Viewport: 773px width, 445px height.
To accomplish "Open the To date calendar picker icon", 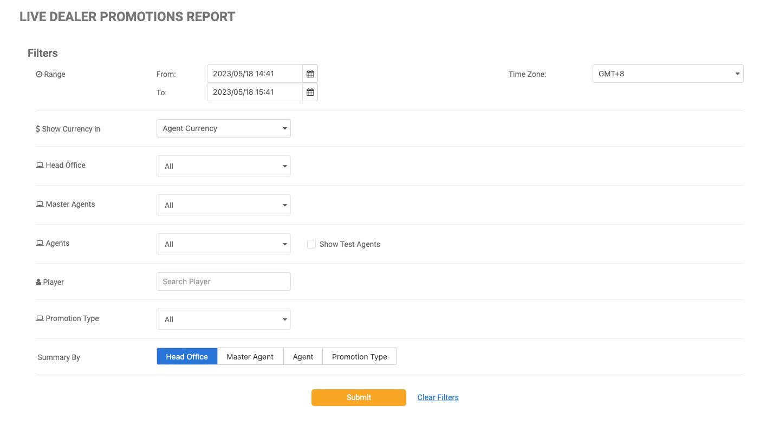I will 310,93.
